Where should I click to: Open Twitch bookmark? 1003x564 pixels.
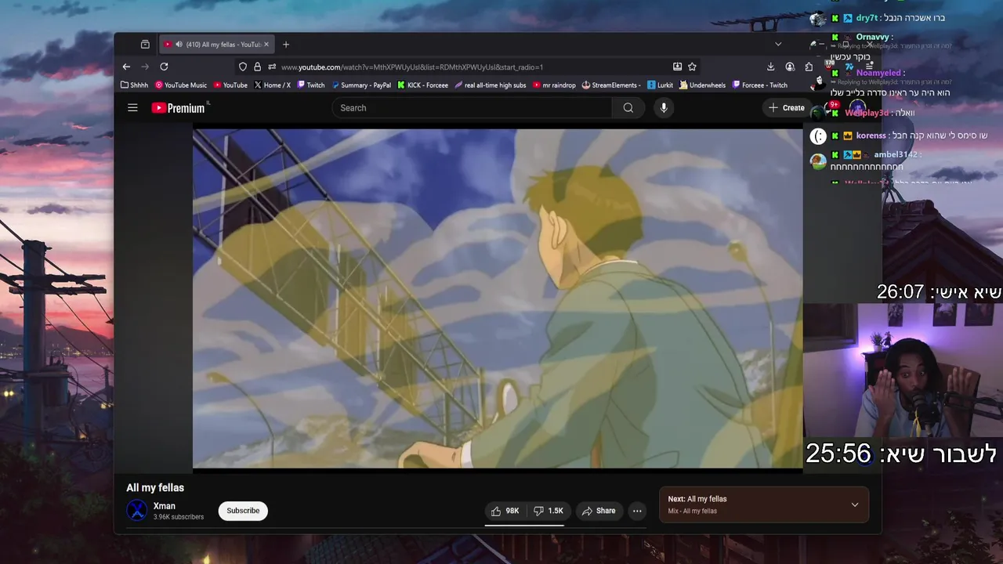(x=311, y=85)
